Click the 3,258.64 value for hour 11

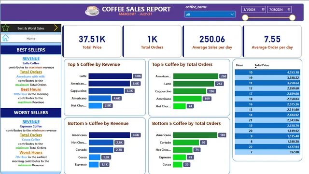(293, 83)
